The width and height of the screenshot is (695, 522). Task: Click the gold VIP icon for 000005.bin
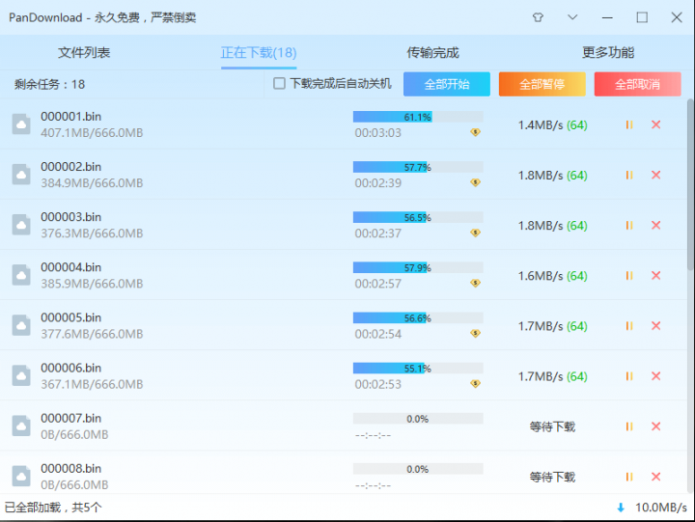pyautogui.click(x=475, y=333)
